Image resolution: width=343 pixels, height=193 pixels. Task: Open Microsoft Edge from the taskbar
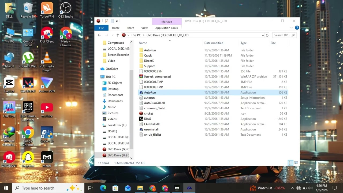[x=103, y=188]
